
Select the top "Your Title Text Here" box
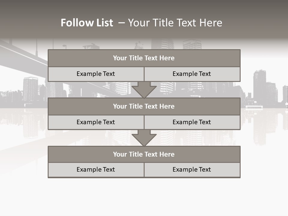[x=144, y=58]
